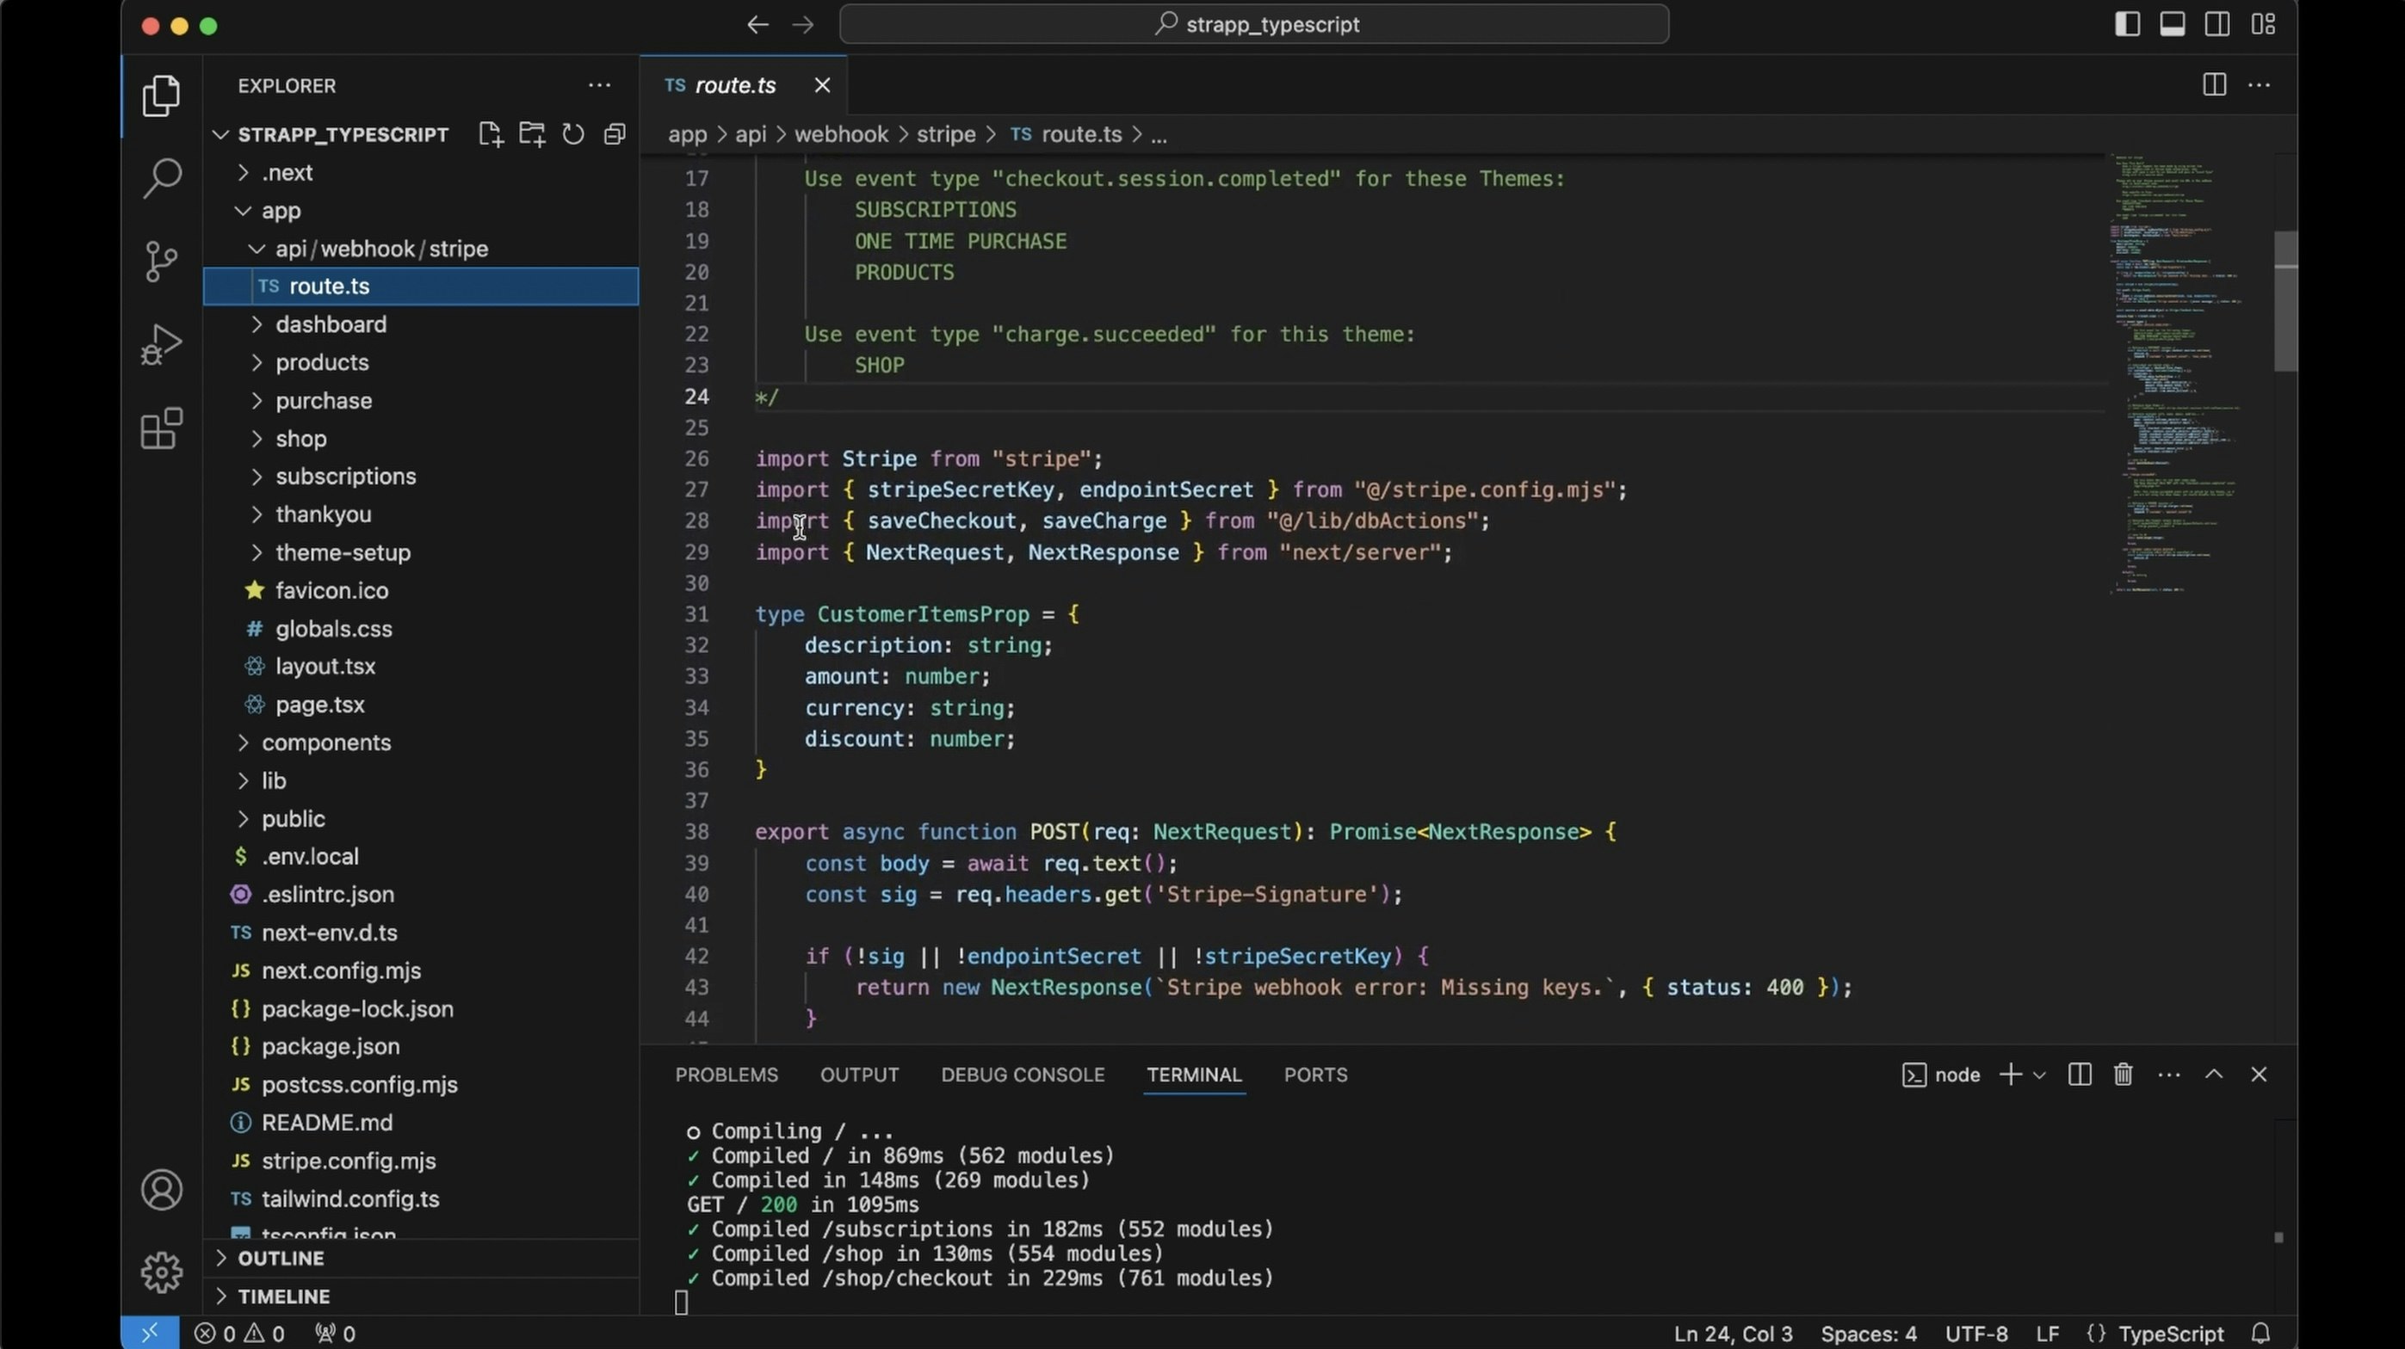Screen dimensions: 2405x1349
Task: Split the terminal panel
Action: (x=2079, y=1075)
